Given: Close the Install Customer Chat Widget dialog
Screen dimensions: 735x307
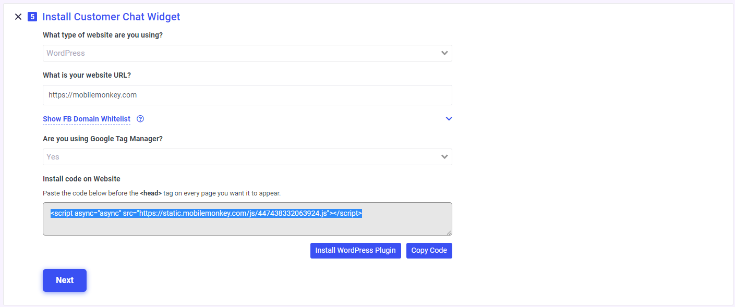Looking at the screenshot, I should (x=18, y=16).
